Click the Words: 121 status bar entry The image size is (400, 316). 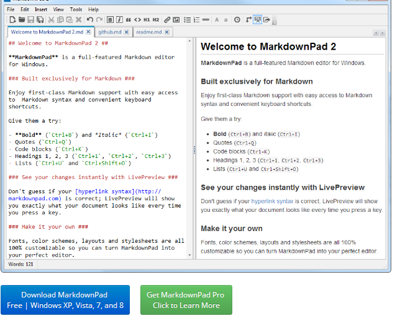[x=20, y=264]
